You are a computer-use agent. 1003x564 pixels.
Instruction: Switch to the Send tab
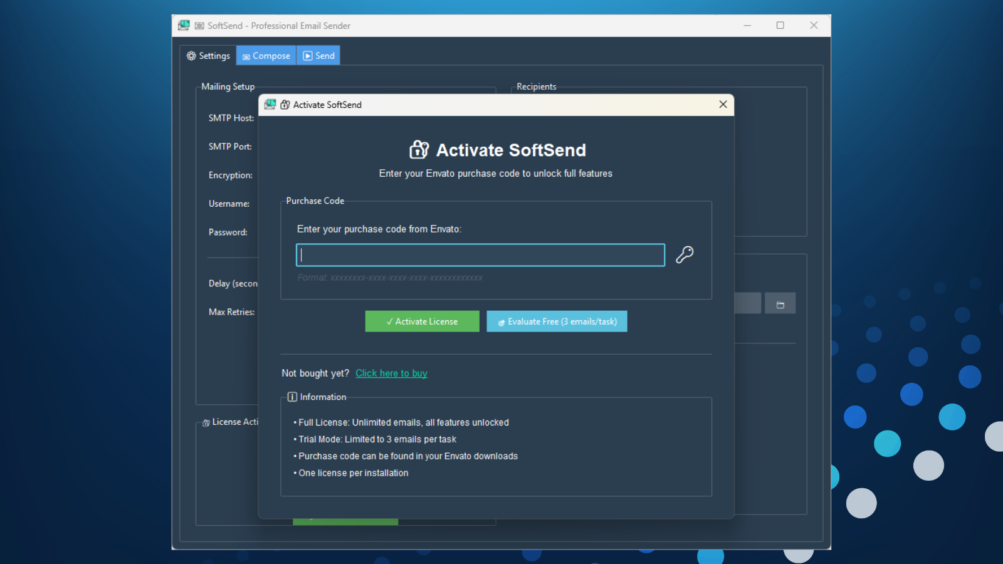[318, 55]
